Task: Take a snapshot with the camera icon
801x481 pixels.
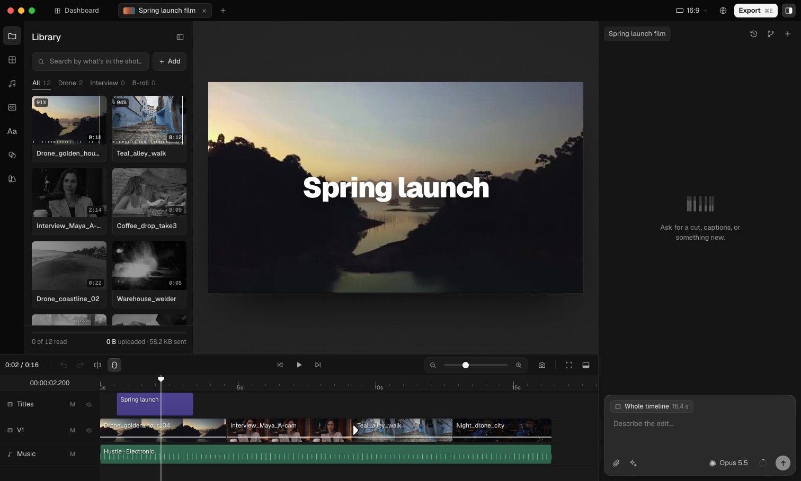Action: [542, 365]
